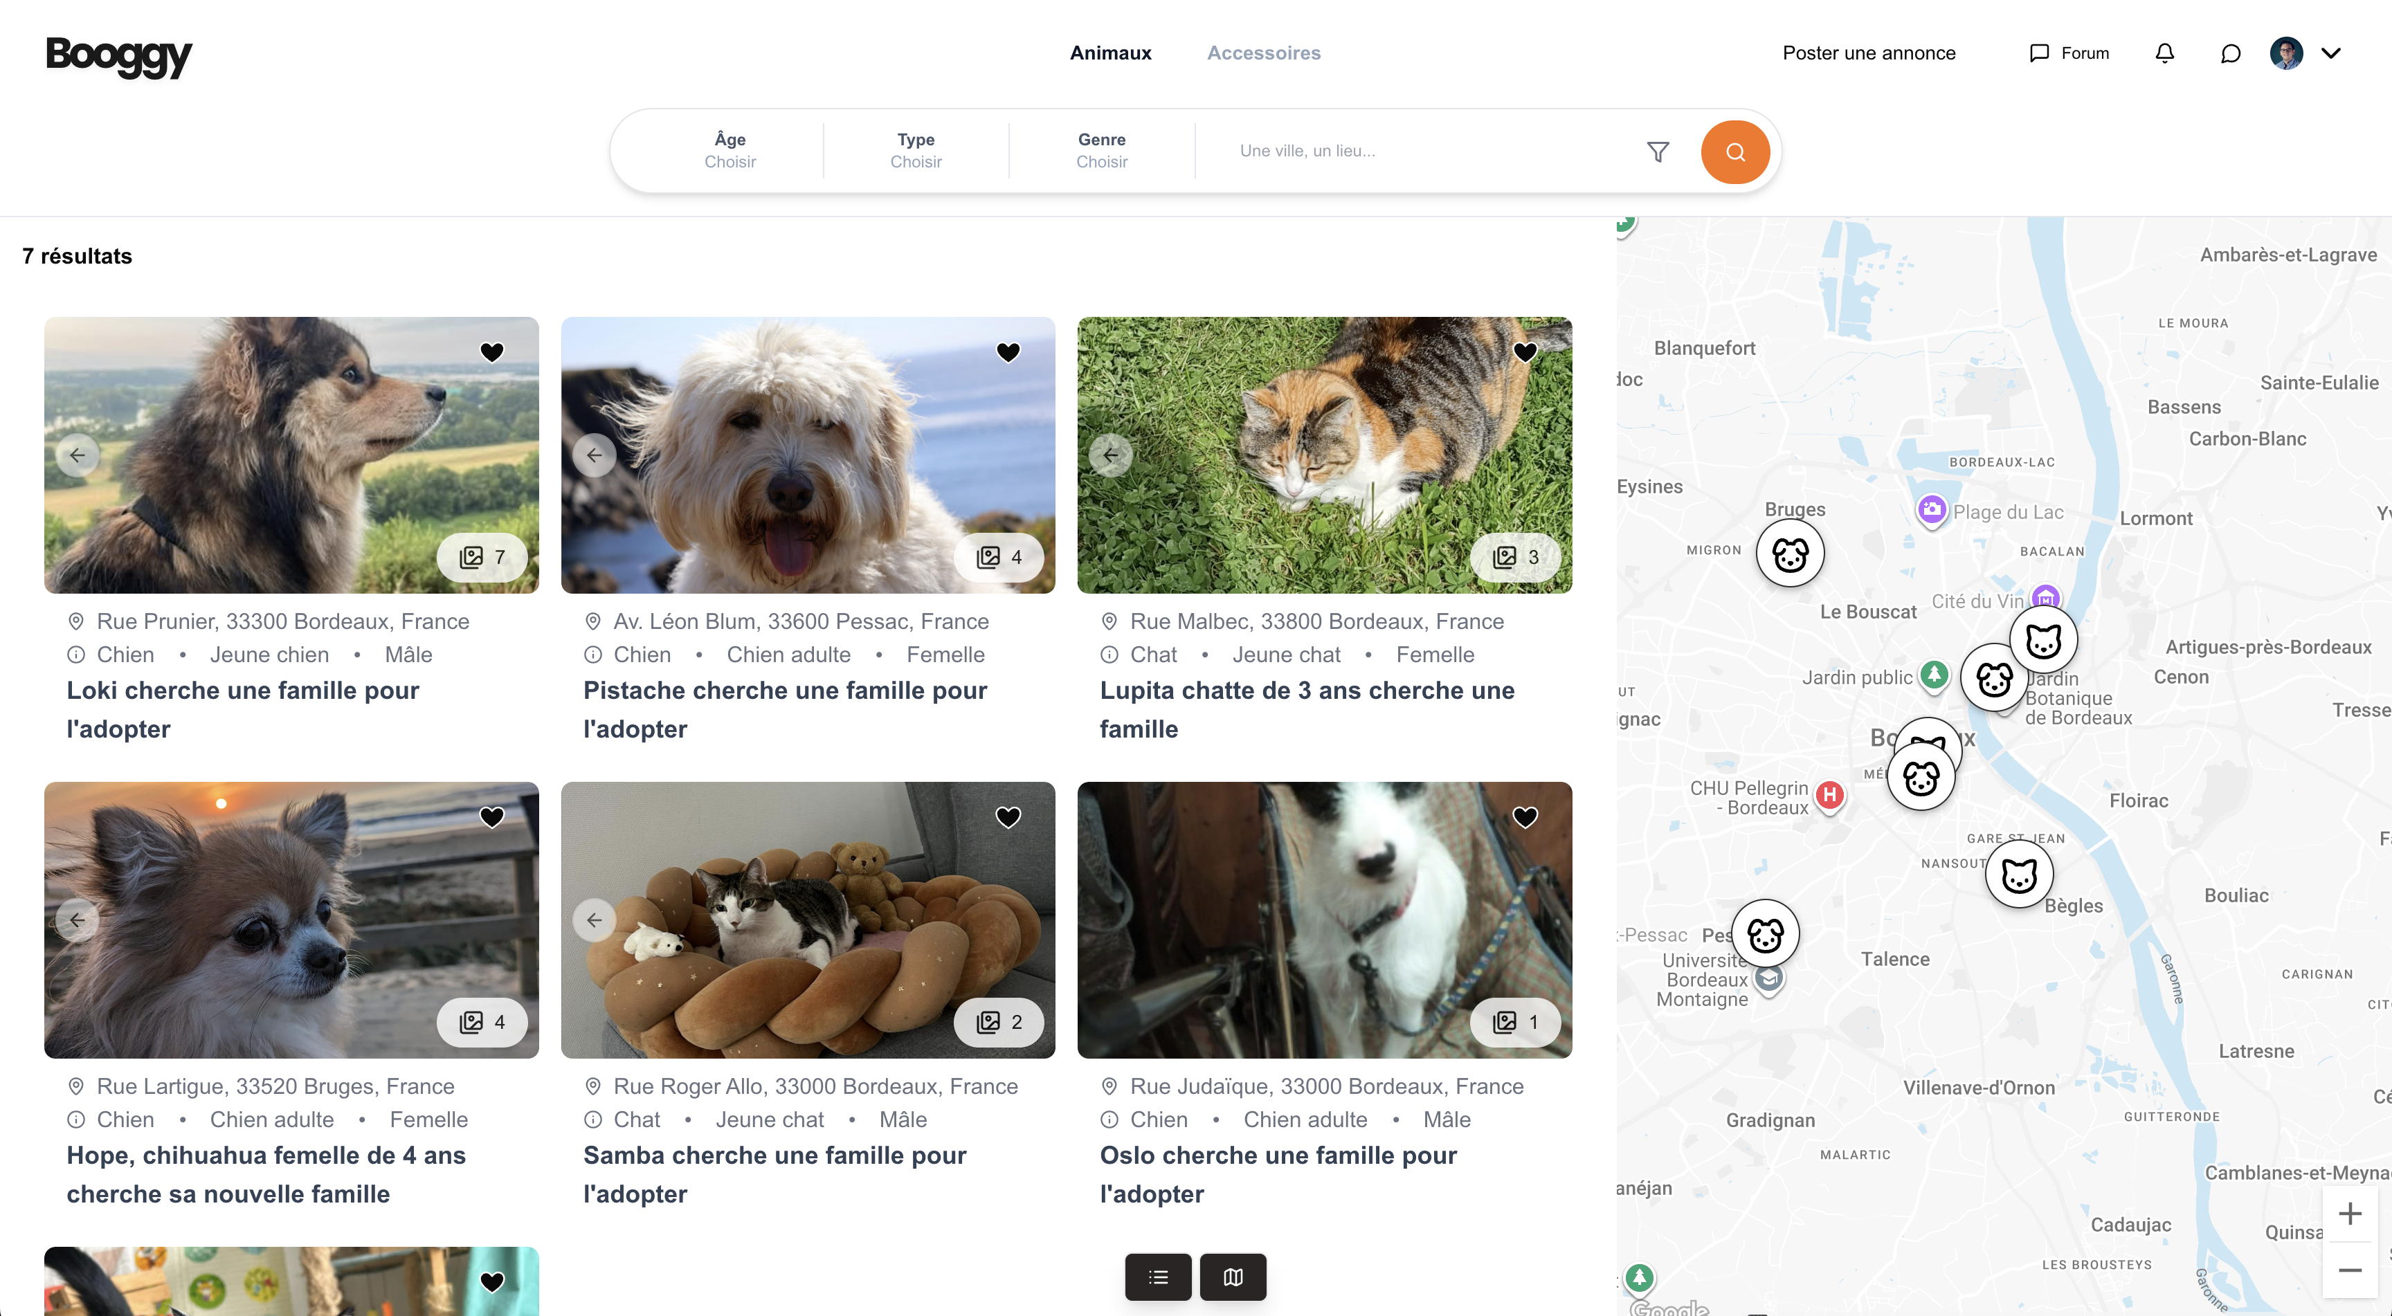Click address 'Rue Judaïque, 33000 Bordeaux, France'
This screenshot has width=2392, height=1316.
click(x=1327, y=1086)
